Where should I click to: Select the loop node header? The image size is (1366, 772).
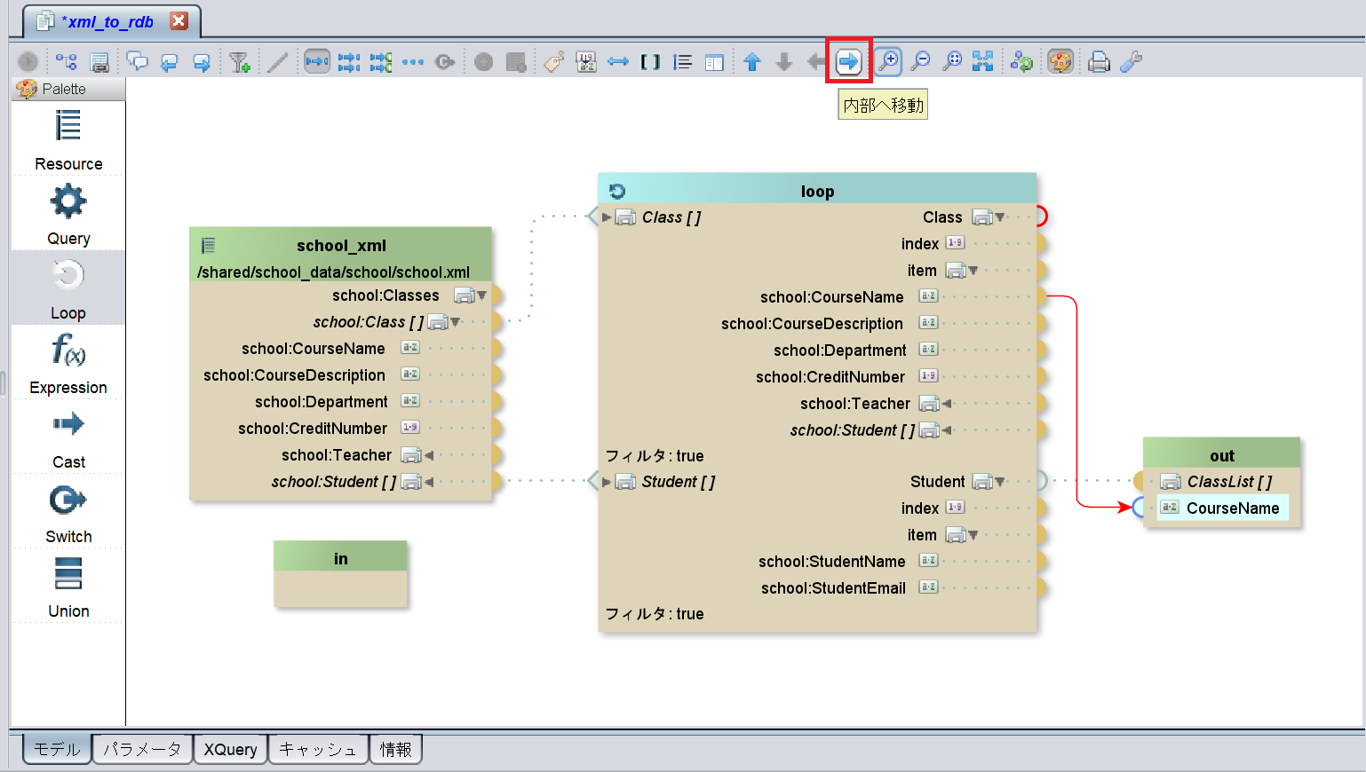pos(817,190)
